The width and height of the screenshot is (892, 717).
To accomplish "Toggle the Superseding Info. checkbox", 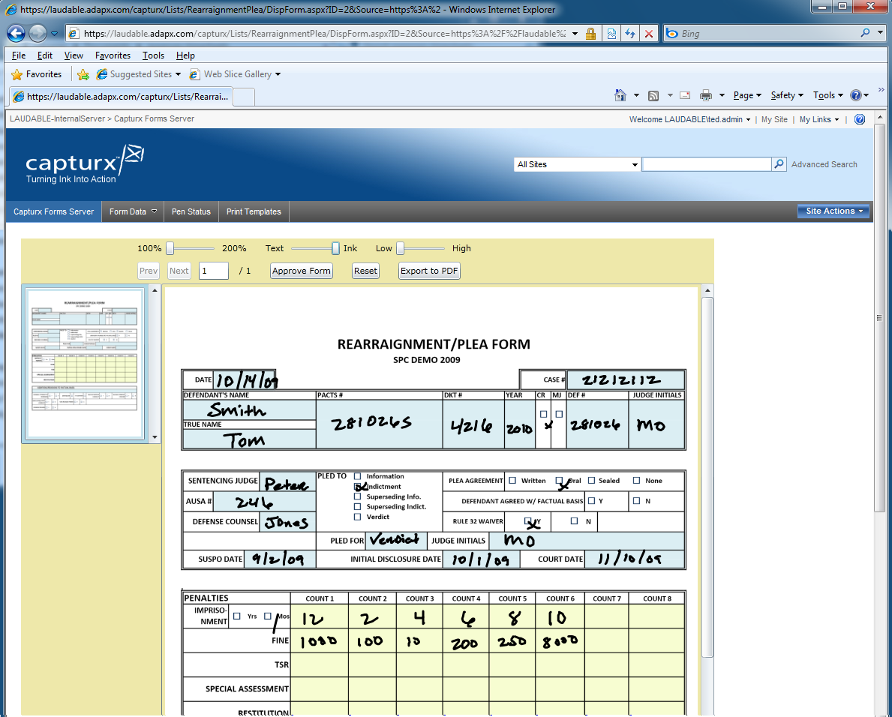I will point(357,496).
